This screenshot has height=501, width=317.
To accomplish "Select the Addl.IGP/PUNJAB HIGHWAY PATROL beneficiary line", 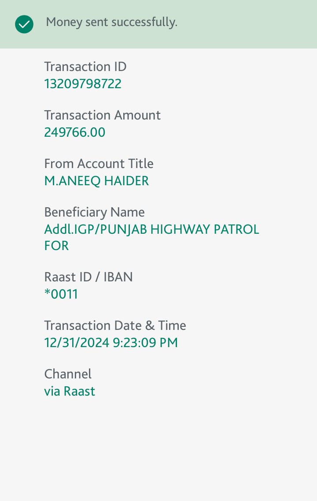I will click(x=151, y=229).
